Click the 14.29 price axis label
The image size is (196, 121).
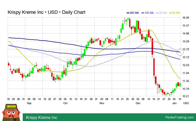(x=186, y=41)
